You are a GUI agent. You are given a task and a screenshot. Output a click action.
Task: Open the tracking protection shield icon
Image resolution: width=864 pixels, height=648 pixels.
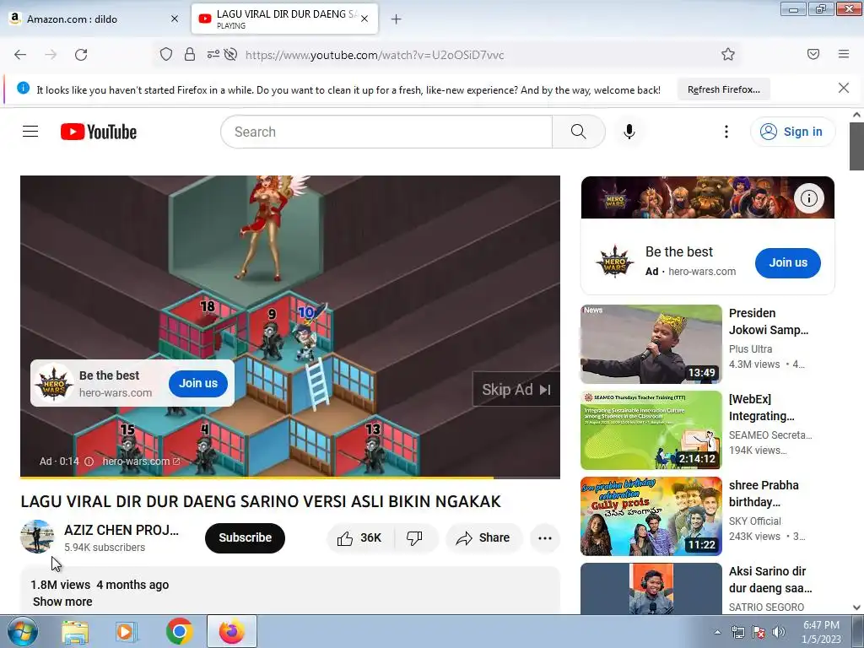166,54
